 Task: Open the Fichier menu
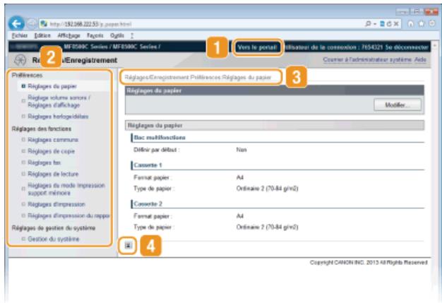click(20, 35)
